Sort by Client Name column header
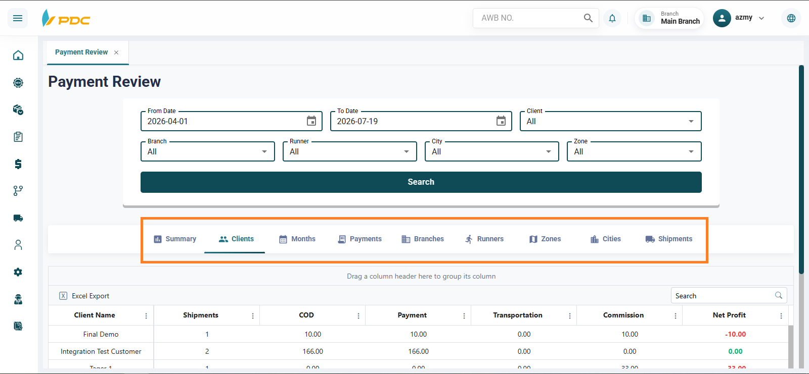The width and height of the screenshot is (809, 374). (x=95, y=315)
